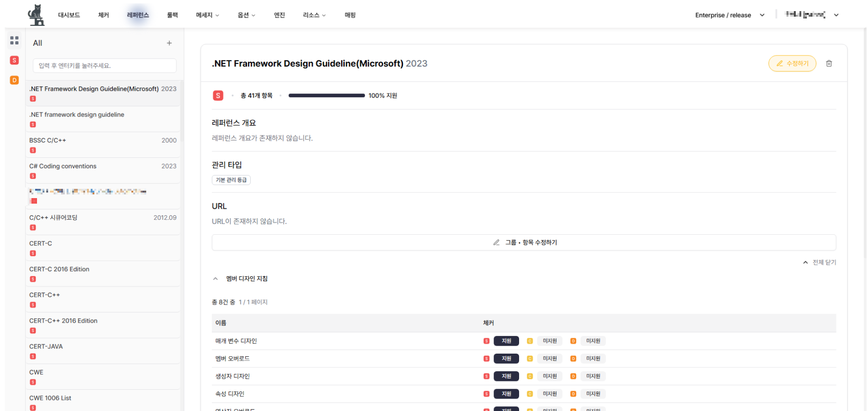
Task: Click yellow C icon in 매개 변수 디자인 row
Action: [530, 341]
